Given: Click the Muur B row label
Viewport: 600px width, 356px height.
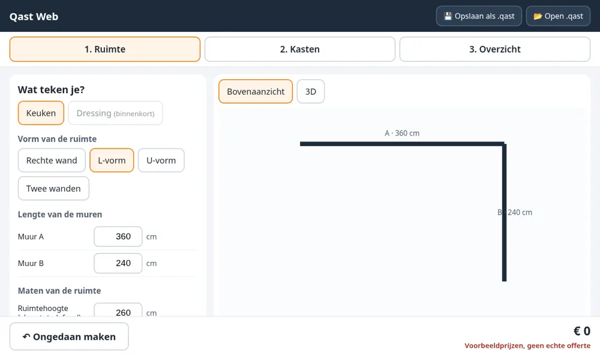Looking at the screenshot, I should point(31,264).
